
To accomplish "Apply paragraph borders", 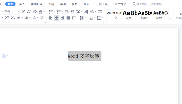I will [x=99, y=18].
